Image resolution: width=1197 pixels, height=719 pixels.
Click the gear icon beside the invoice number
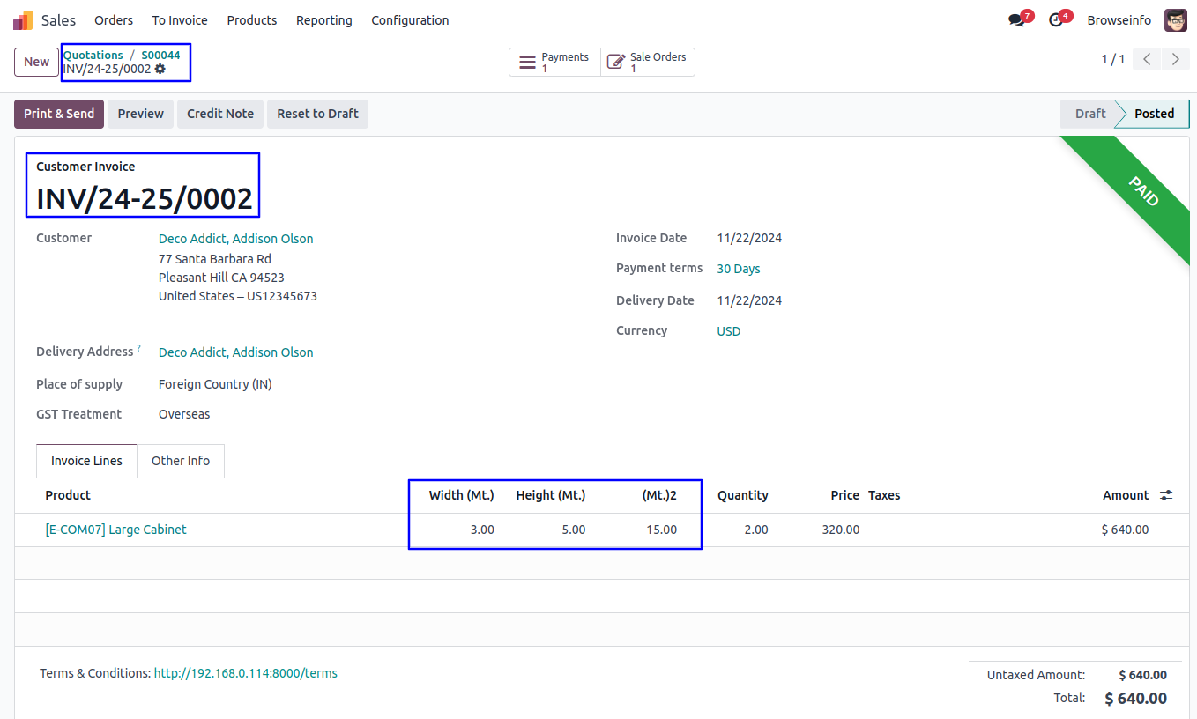click(160, 69)
